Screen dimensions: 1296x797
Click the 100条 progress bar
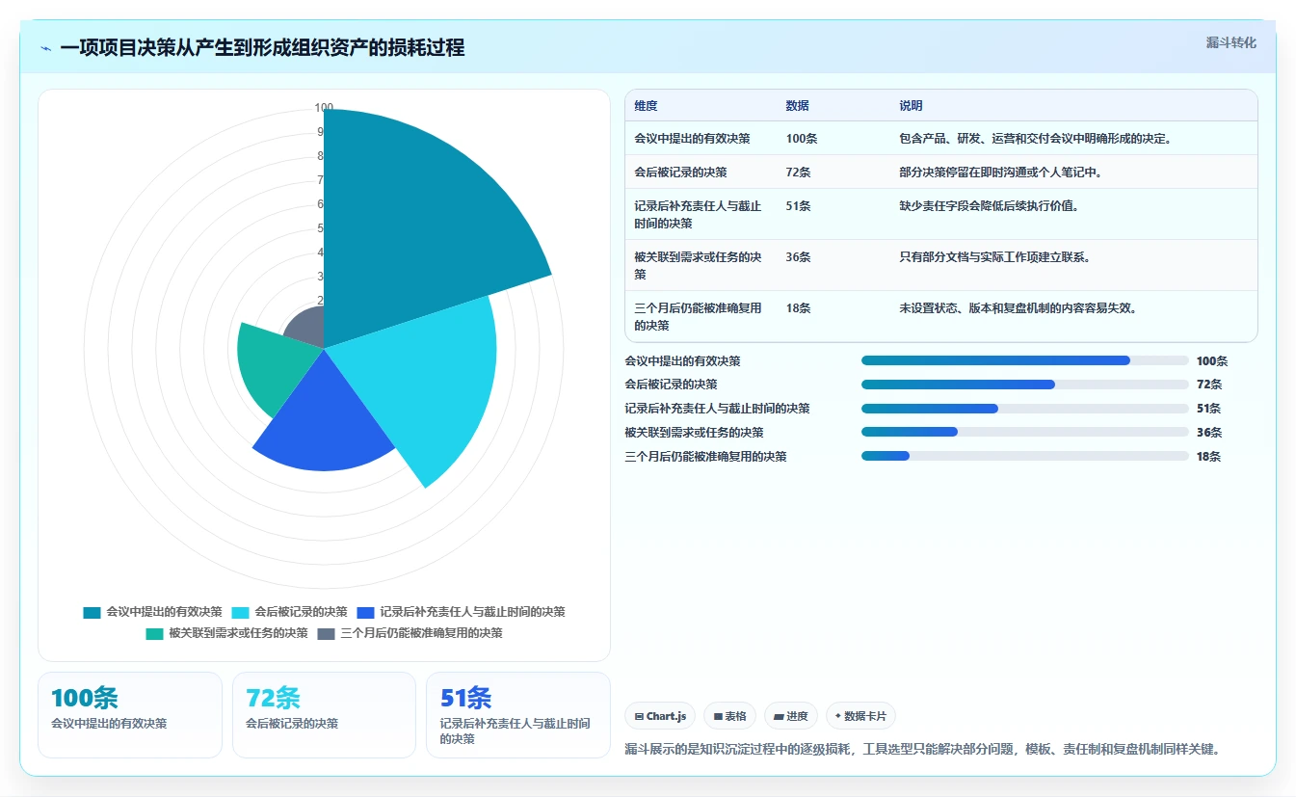point(1024,360)
